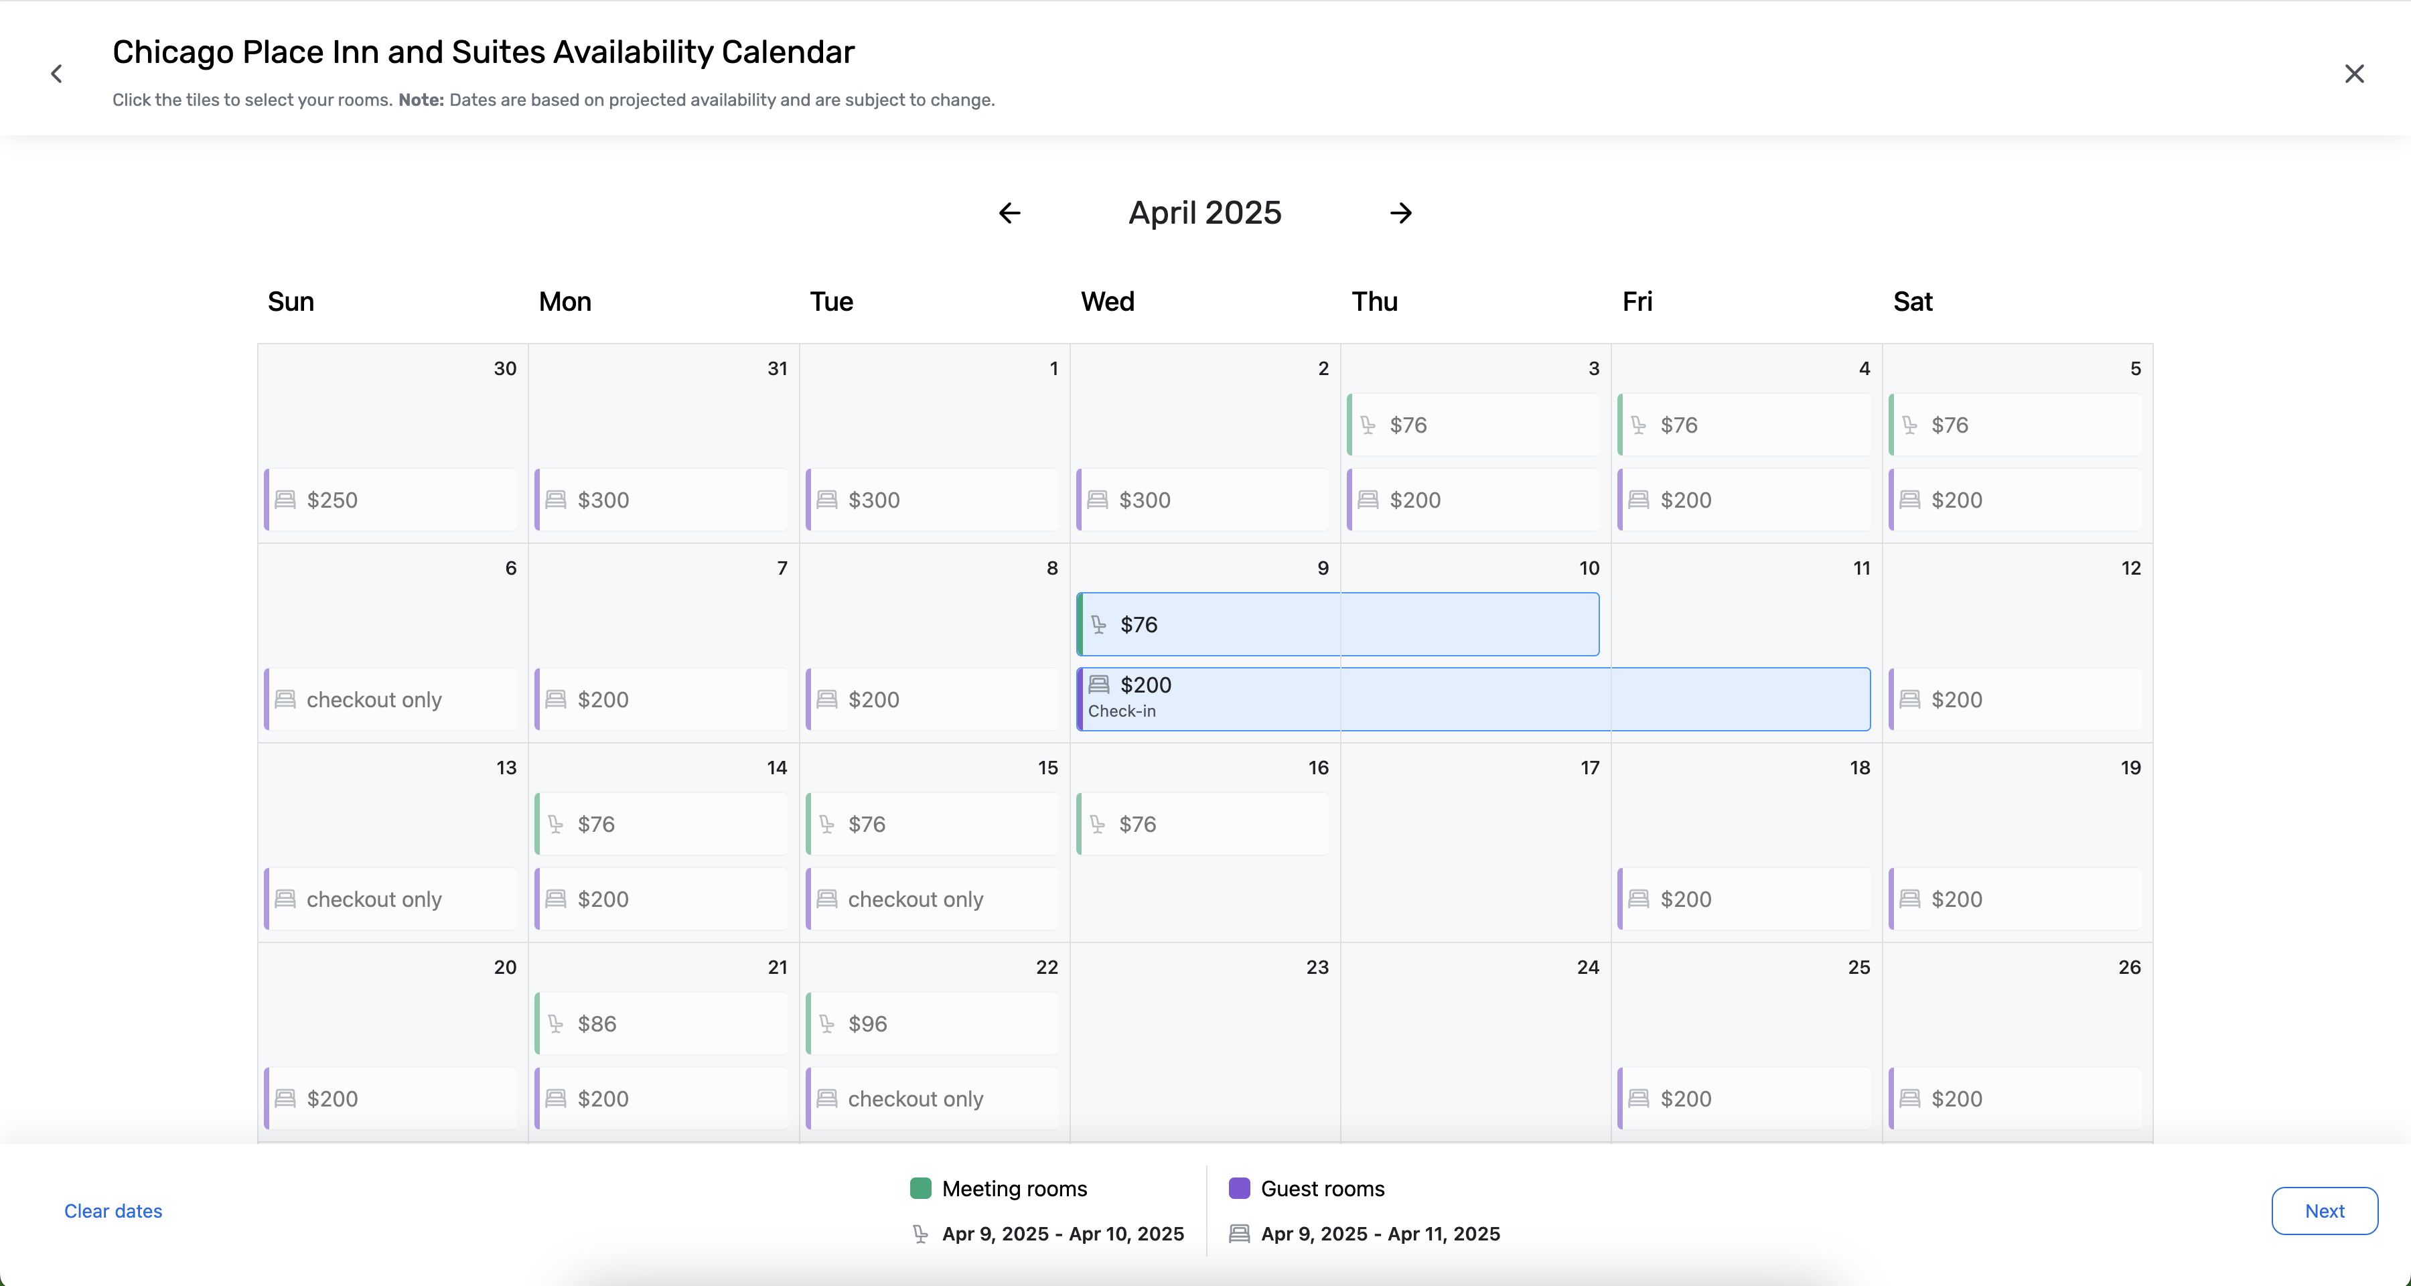Viewport: 2411px width, 1286px height.
Task: Click empty April 23 date cell
Action: coord(1205,1043)
